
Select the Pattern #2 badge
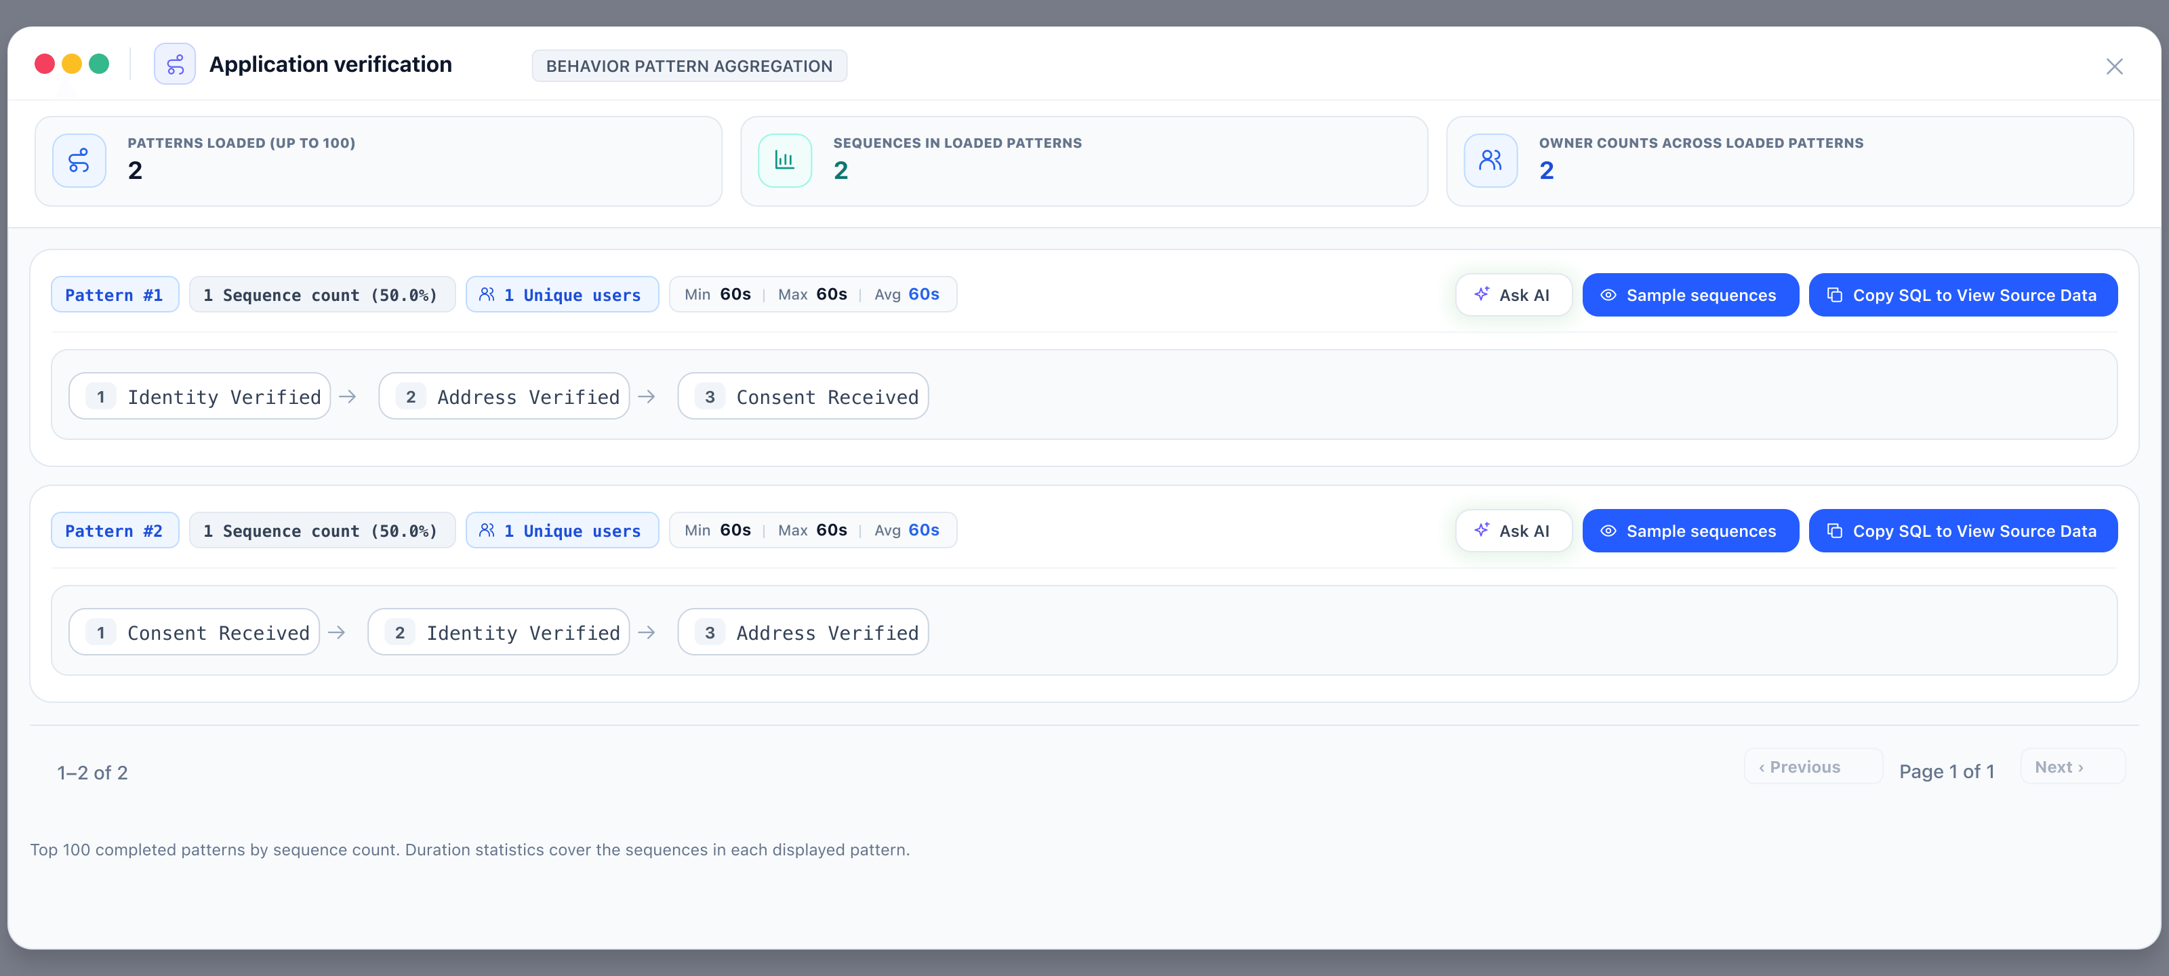pos(115,531)
